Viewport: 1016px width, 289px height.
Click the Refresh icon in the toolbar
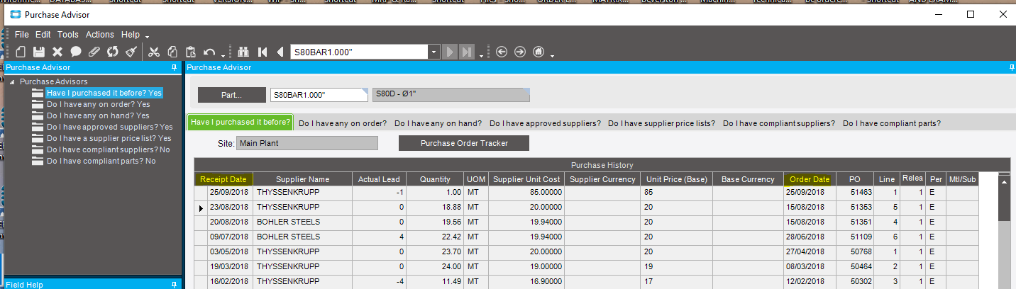[x=112, y=52]
